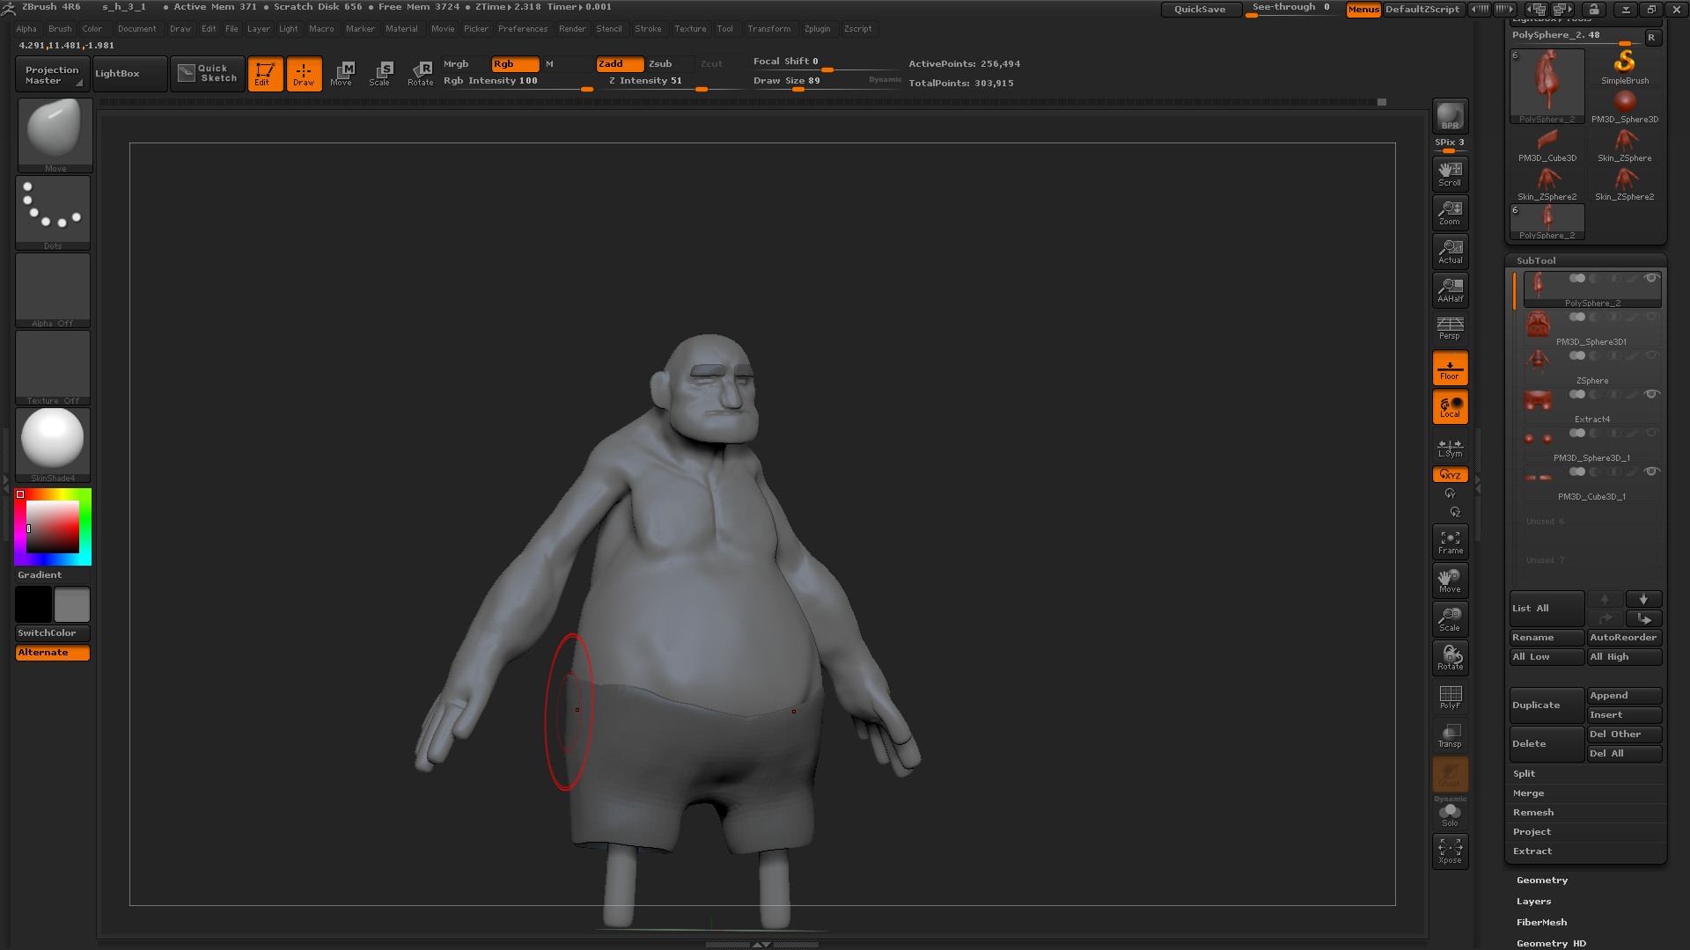Click the QuickSave button
1690x950 pixels.
(1200, 9)
